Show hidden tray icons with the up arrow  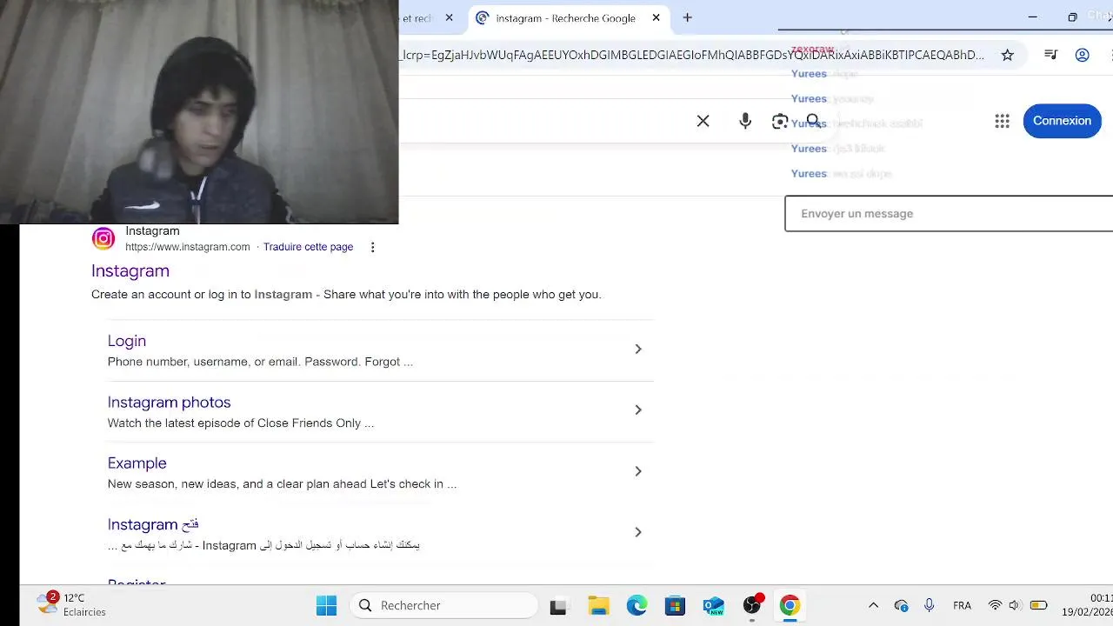point(873,605)
